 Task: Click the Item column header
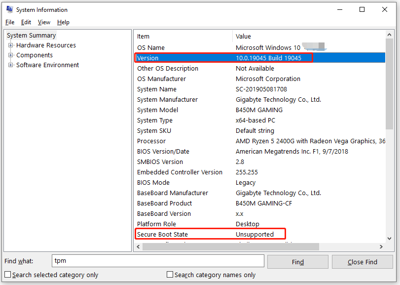coord(182,36)
